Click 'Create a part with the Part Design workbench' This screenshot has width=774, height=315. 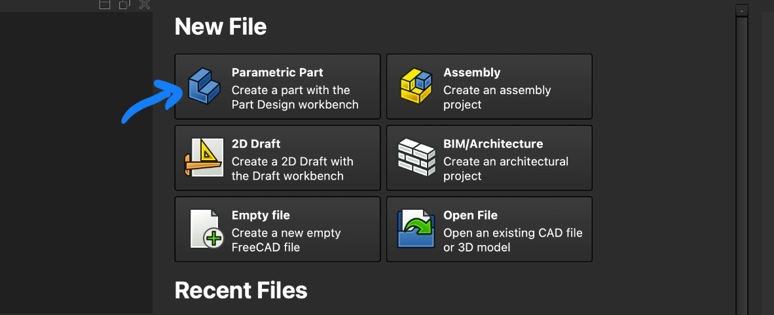(x=295, y=97)
